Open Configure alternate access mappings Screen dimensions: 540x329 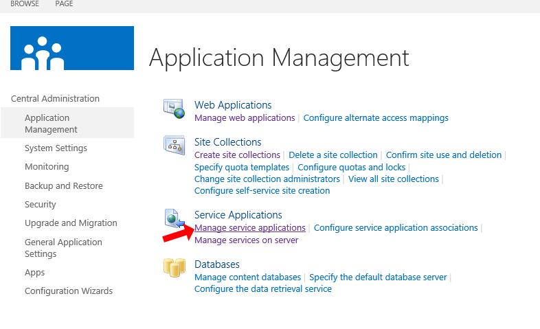(376, 118)
